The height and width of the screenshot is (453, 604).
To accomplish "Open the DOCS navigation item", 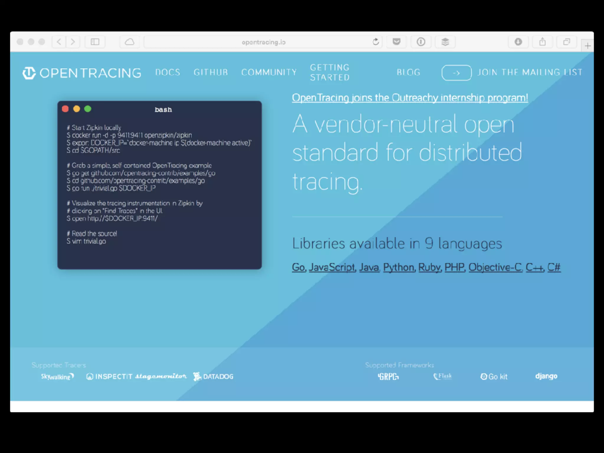I will pos(168,73).
